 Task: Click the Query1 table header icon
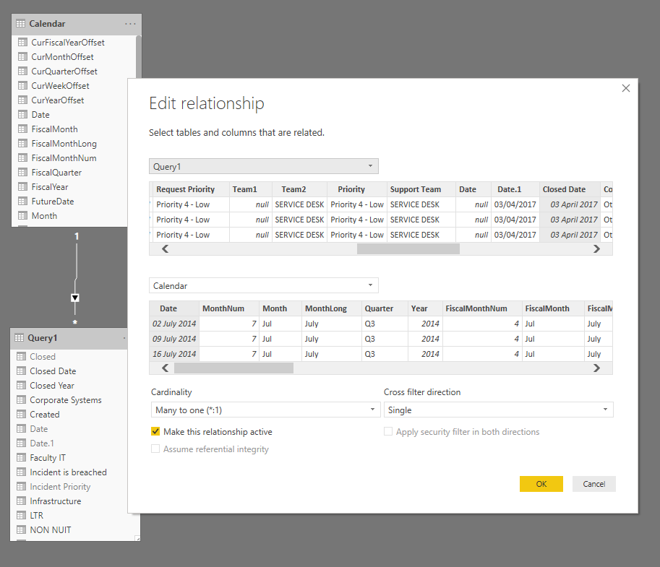point(20,338)
